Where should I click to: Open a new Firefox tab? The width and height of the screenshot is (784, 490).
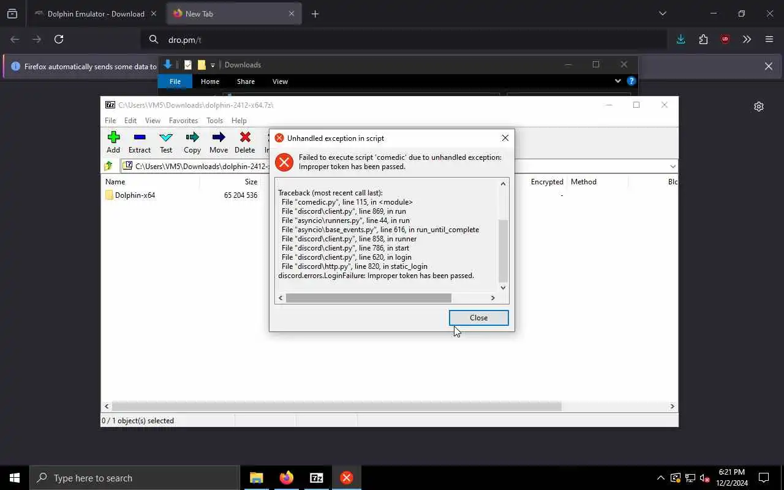315,14
